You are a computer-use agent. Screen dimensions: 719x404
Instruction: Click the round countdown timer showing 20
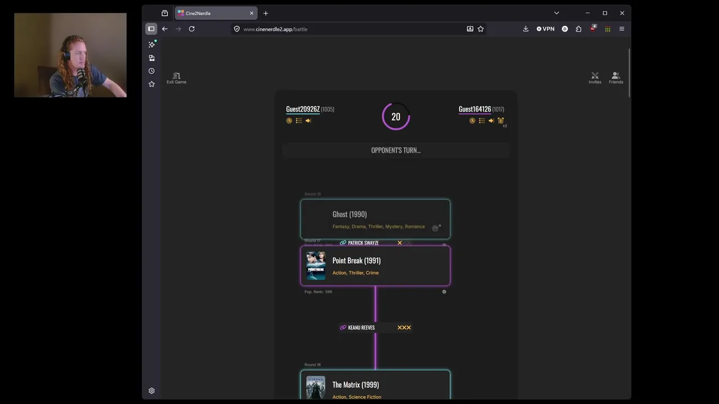coord(396,117)
